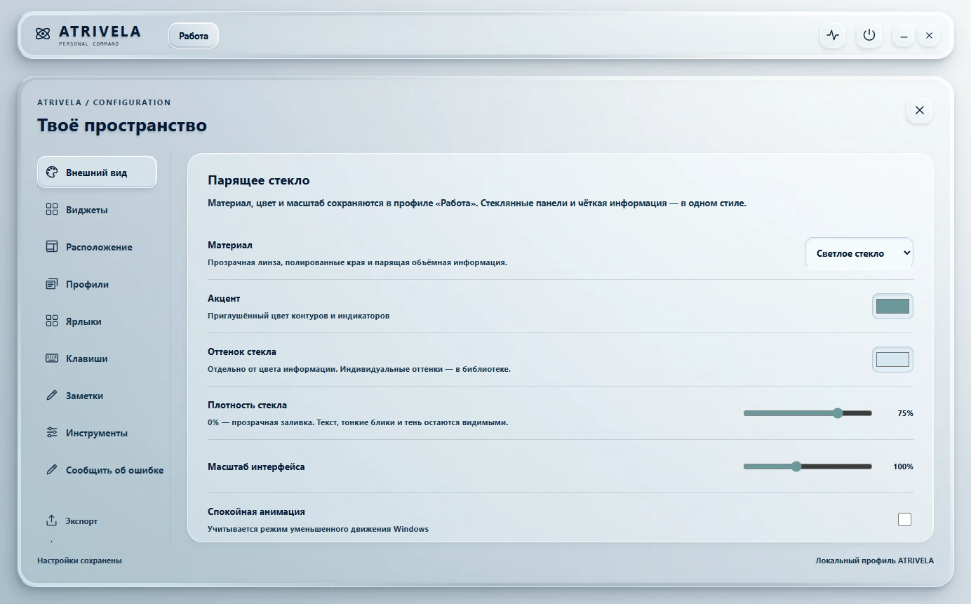Click the ATRIVELA atom logo icon

[43, 34]
